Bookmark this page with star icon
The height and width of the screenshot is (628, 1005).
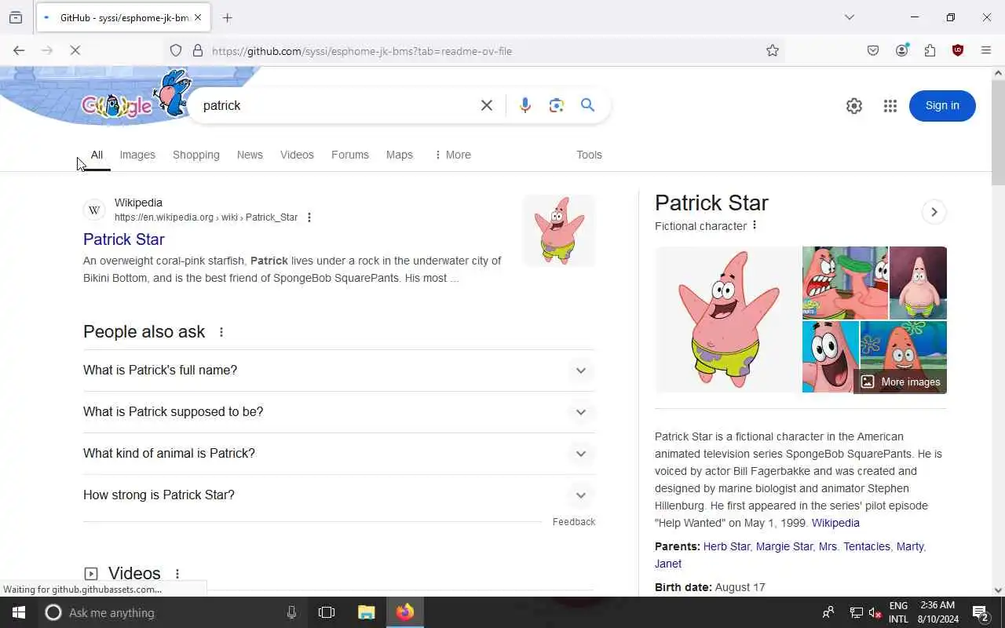(x=773, y=51)
